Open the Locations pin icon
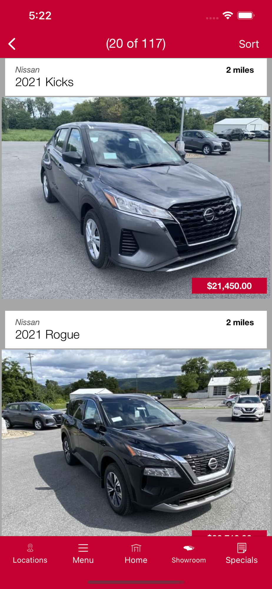The width and height of the screenshot is (272, 589). 30,548
